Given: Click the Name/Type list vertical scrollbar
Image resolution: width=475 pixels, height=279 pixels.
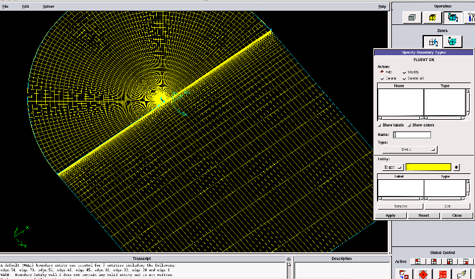Looking at the screenshot, I should point(468,102).
